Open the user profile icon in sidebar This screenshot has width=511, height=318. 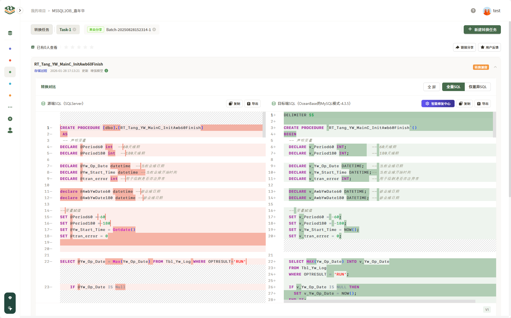pyautogui.click(x=10, y=130)
